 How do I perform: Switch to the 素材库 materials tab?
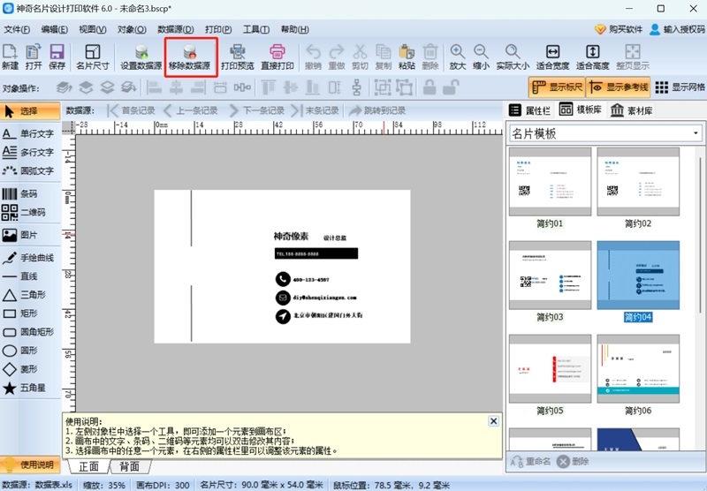(x=632, y=110)
